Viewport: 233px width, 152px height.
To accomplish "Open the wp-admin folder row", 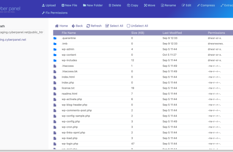I will tap(143, 49).
